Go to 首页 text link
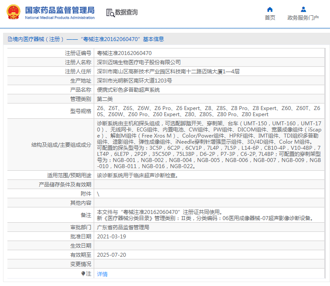 270,18
